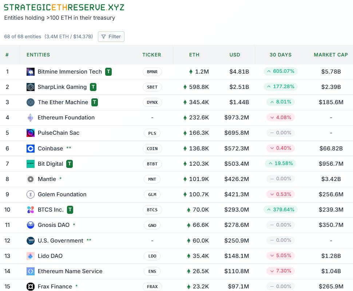The image size is (353, 291).
Task: Click The Ether Machine logo icon
Action: (31, 102)
